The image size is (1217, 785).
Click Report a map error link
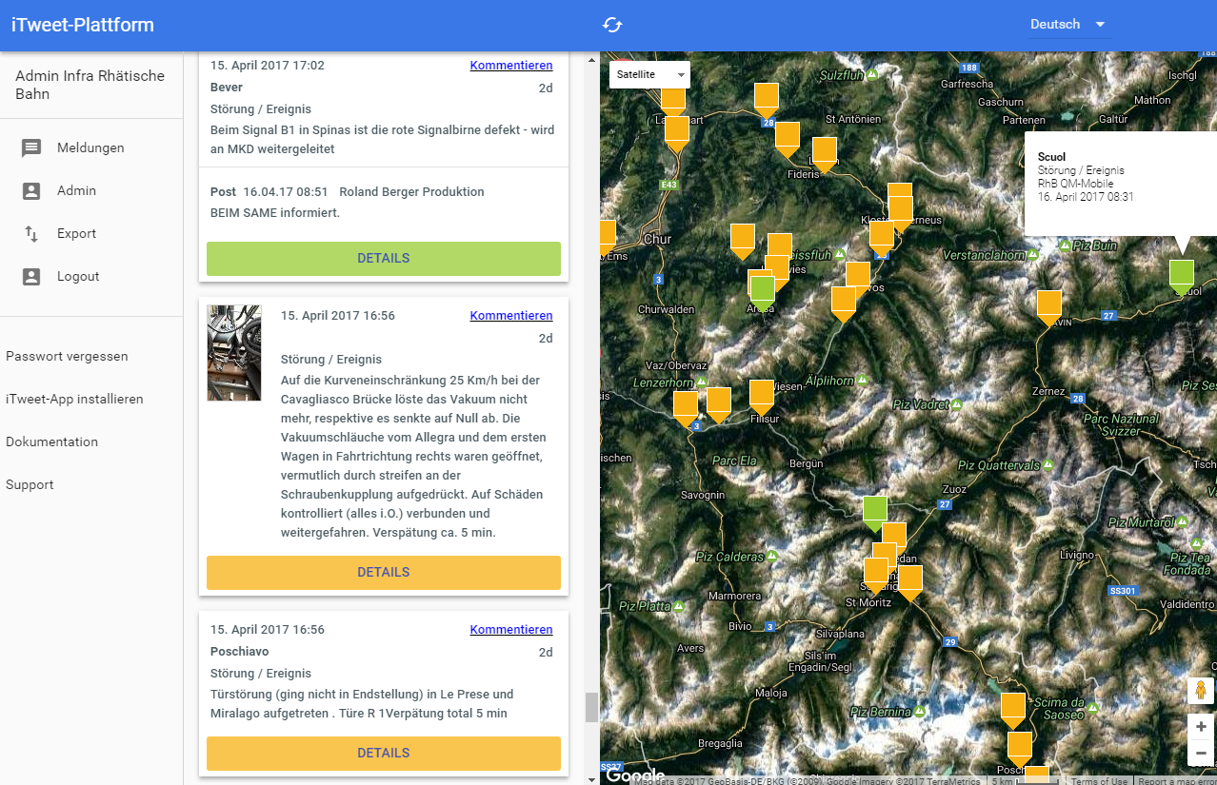(1177, 781)
